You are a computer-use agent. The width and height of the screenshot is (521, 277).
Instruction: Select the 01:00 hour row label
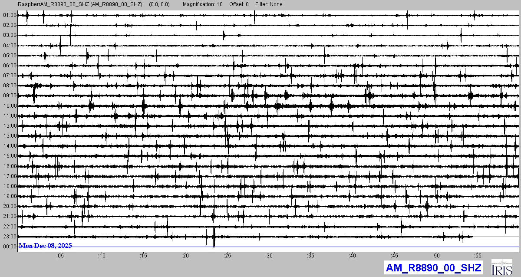[9, 15]
